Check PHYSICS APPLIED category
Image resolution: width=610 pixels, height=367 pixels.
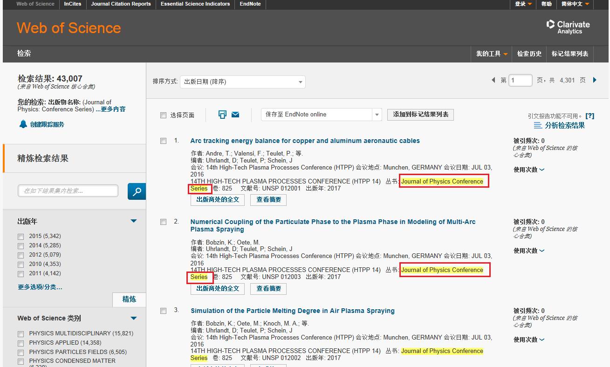coord(21,343)
